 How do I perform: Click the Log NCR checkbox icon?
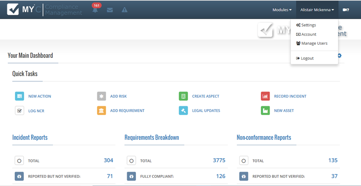tap(19, 110)
